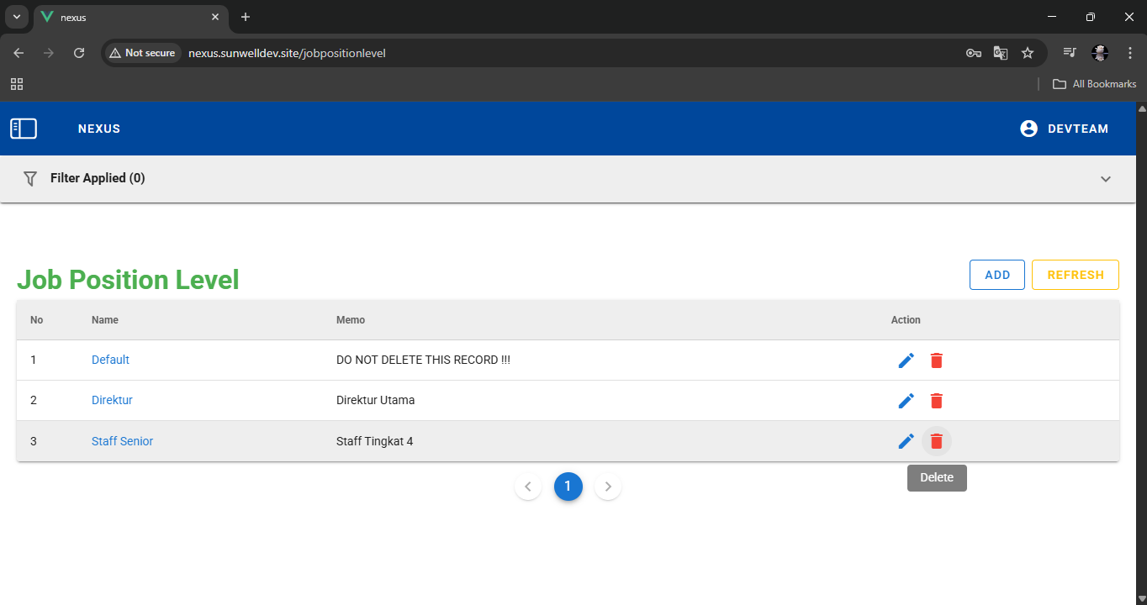Select page 1 in pagination

pos(568,487)
